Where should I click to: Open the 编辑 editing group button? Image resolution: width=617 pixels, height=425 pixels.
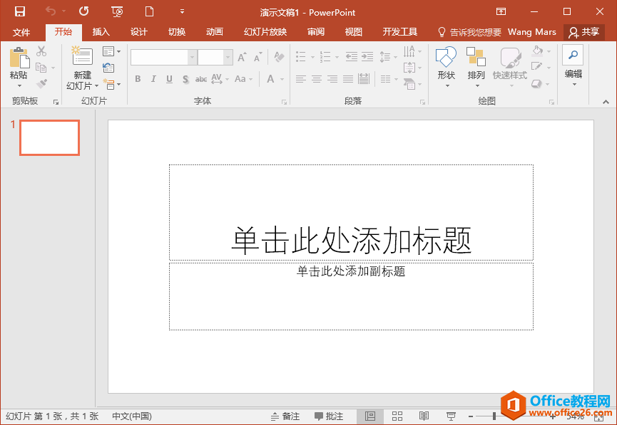point(573,65)
